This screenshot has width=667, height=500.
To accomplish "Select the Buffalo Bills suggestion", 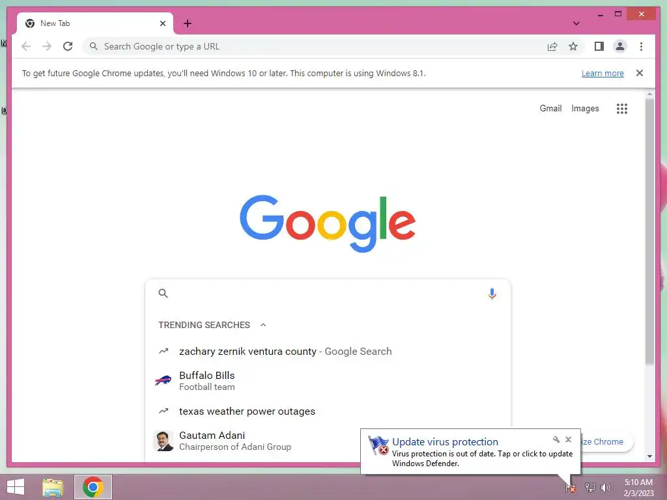I will 328,381.
